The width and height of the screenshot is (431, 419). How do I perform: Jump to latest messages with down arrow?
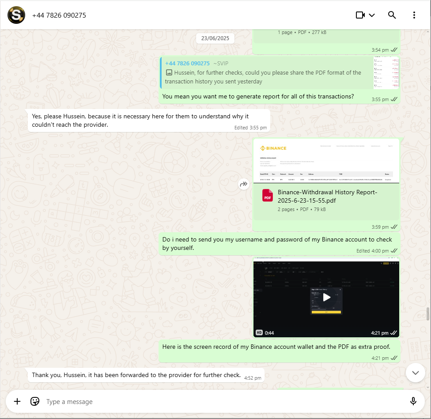point(416,373)
